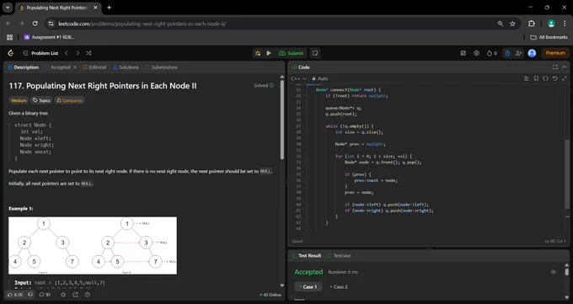This screenshot has height=304, width=573.
Task: Switch to the Solutions tab
Action: tap(126, 67)
